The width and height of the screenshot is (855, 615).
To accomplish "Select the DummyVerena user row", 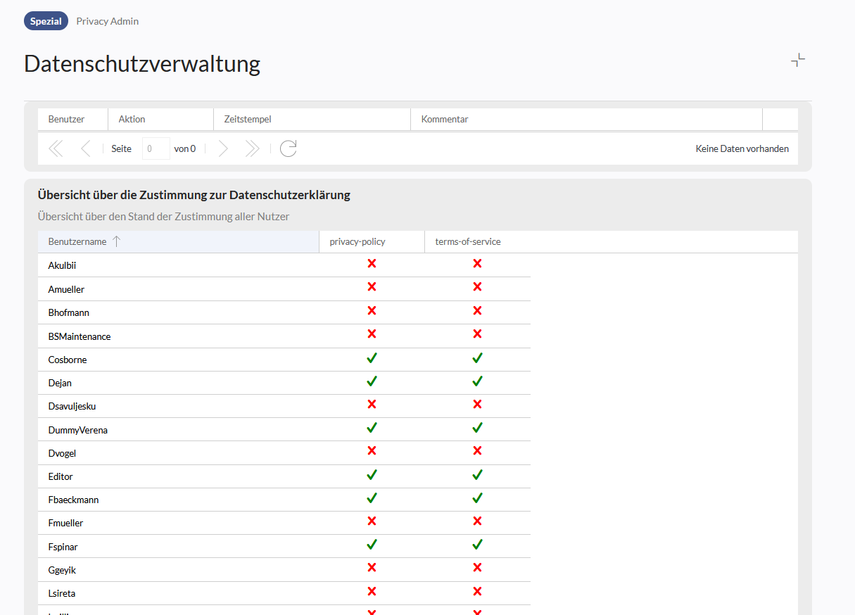I will pos(78,430).
